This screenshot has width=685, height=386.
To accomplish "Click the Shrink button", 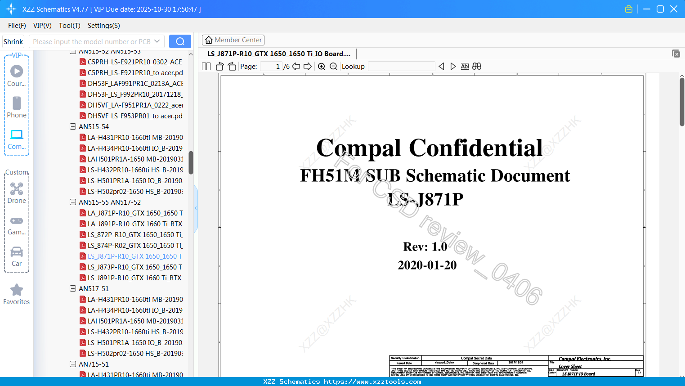I will pos(13,41).
